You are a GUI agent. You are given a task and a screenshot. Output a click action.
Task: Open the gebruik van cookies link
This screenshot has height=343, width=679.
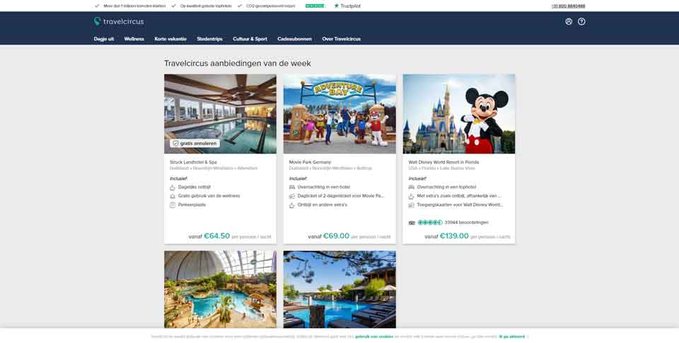(x=374, y=337)
